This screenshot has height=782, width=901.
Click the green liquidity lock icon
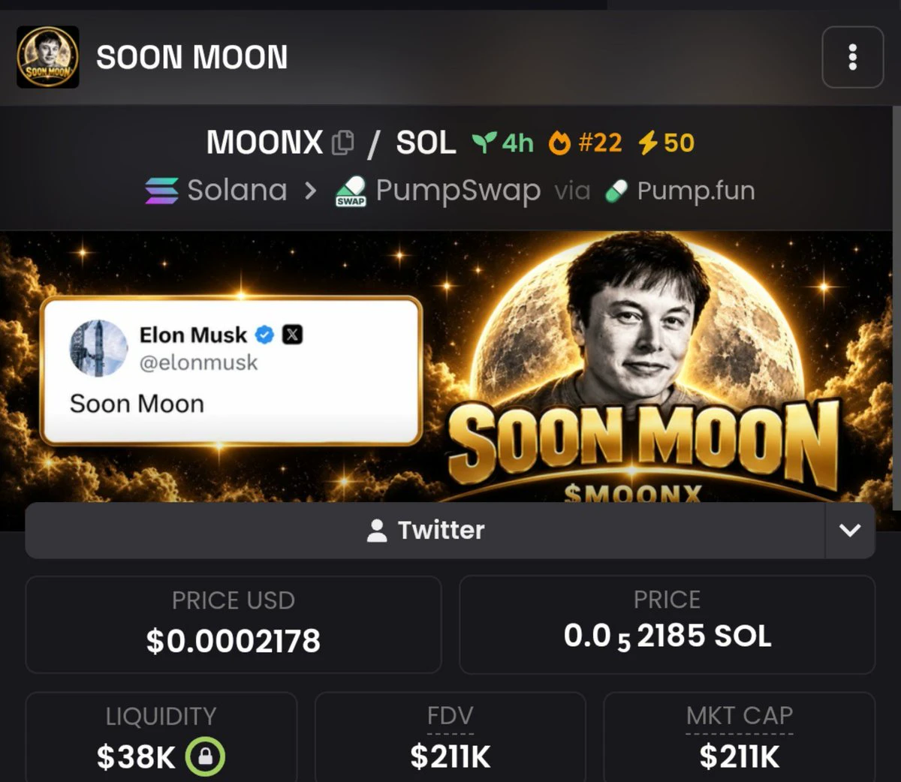click(205, 756)
